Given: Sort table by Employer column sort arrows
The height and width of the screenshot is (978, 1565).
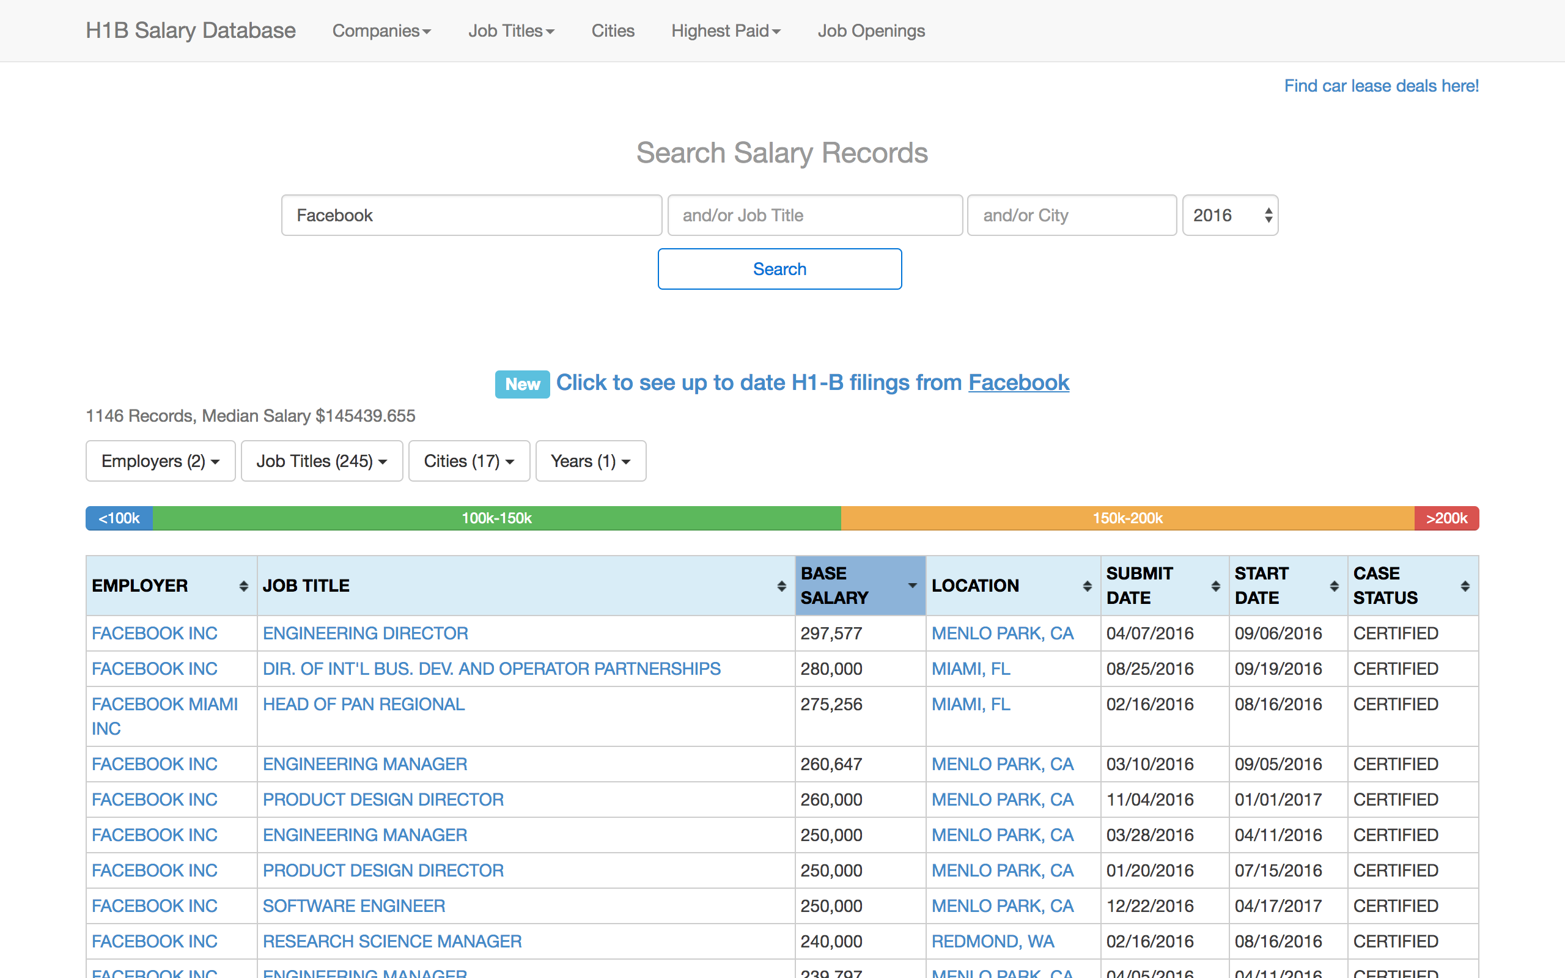Looking at the screenshot, I should (x=243, y=586).
